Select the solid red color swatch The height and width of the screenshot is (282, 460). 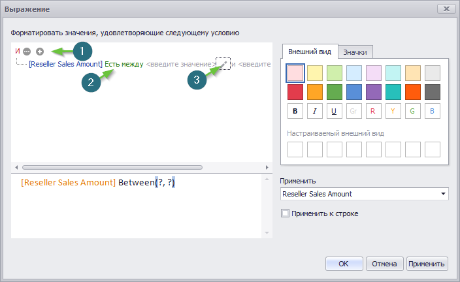tap(295, 92)
